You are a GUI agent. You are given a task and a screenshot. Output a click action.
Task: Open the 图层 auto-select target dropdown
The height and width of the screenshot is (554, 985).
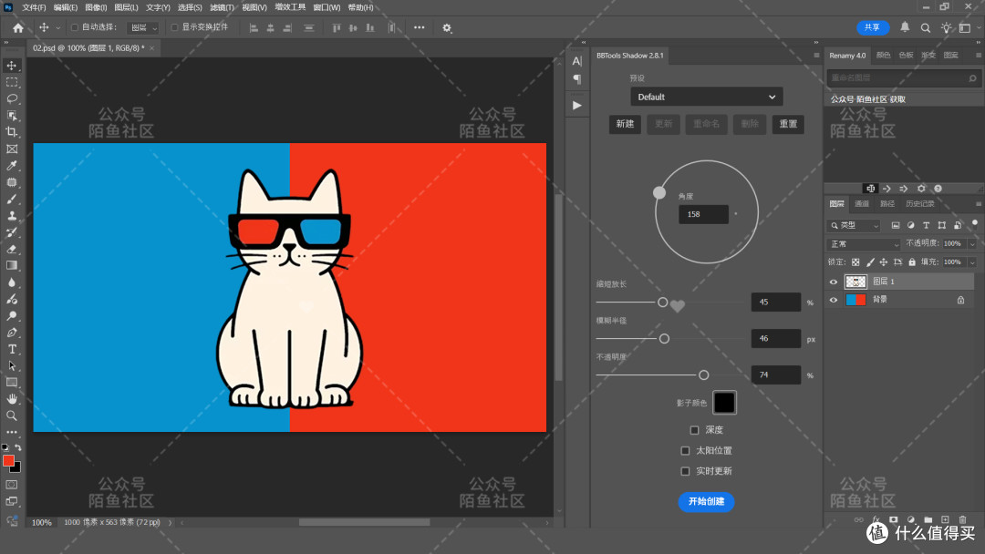pos(142,27)
